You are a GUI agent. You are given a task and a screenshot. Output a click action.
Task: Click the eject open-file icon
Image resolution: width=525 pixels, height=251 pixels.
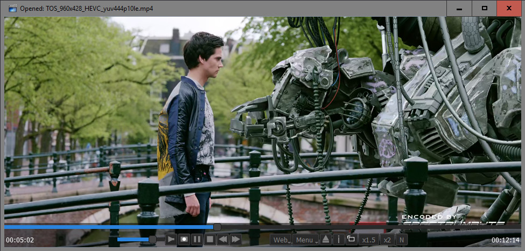pyautogui.click(x=326, y=239)
